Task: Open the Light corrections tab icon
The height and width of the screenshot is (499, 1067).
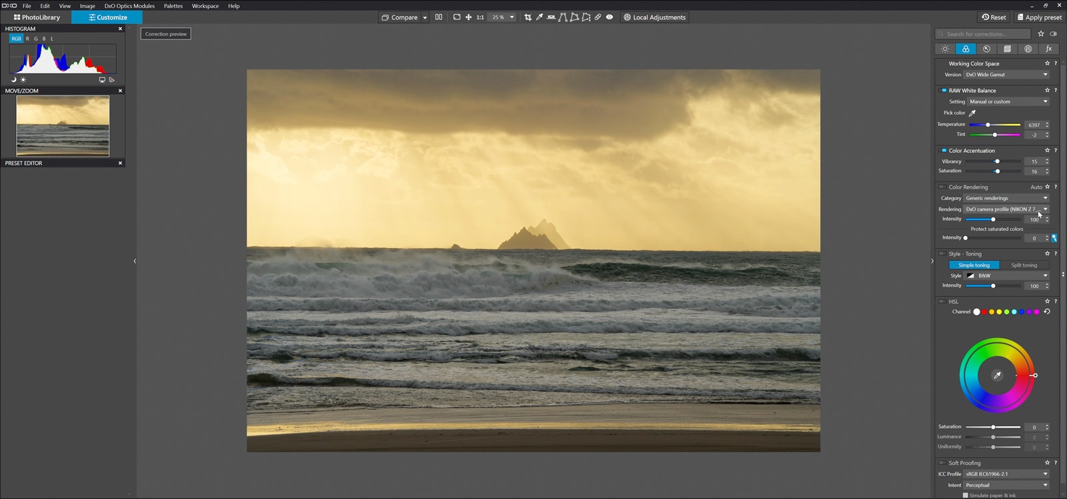Action: click(x=945, y=49)
